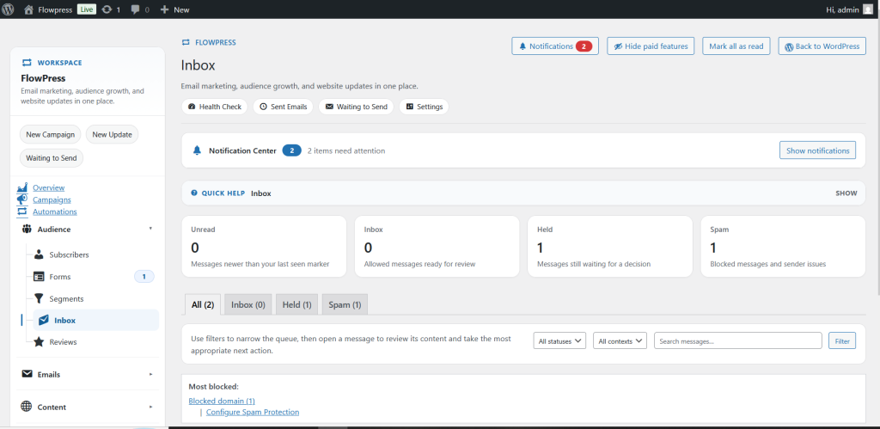
Task: Open Health Check
Action: coord(214,107)
